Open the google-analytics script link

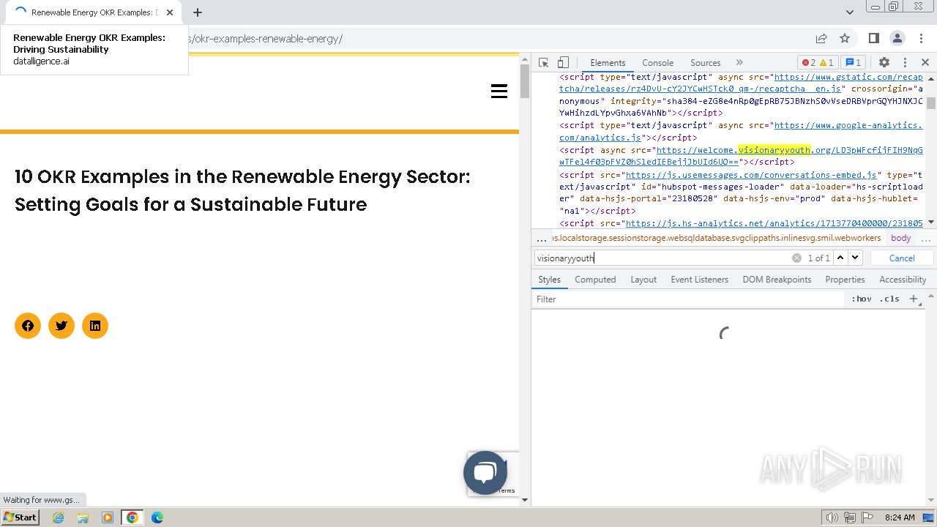point(741,132)
